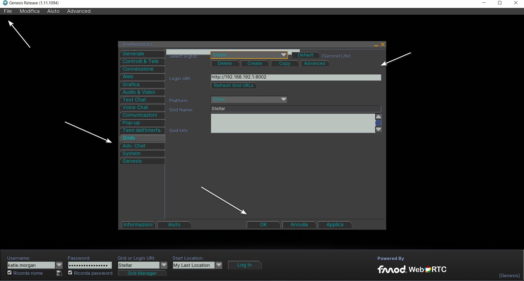
Task: Minimize the Preferences floating window
Action: pos(376,45)
